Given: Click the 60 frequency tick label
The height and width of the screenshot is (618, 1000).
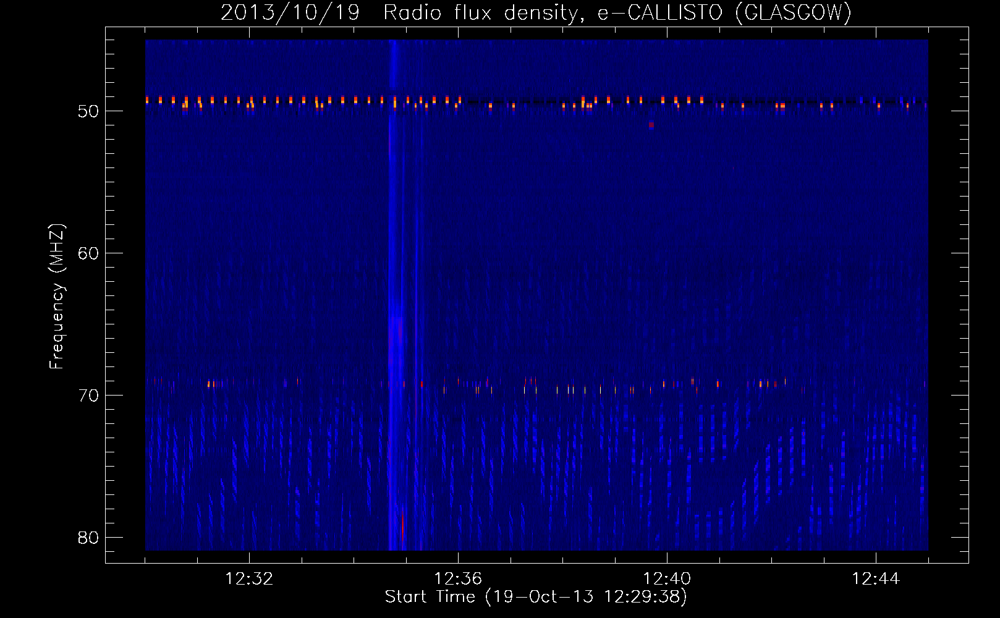Looking at the screenshot, I should coord(88,253).
